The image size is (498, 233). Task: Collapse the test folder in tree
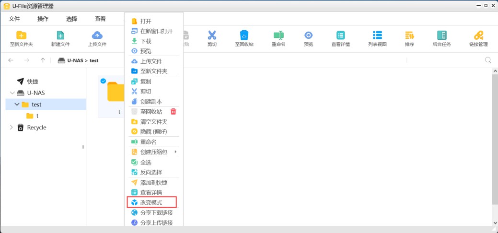coord(17,104)
